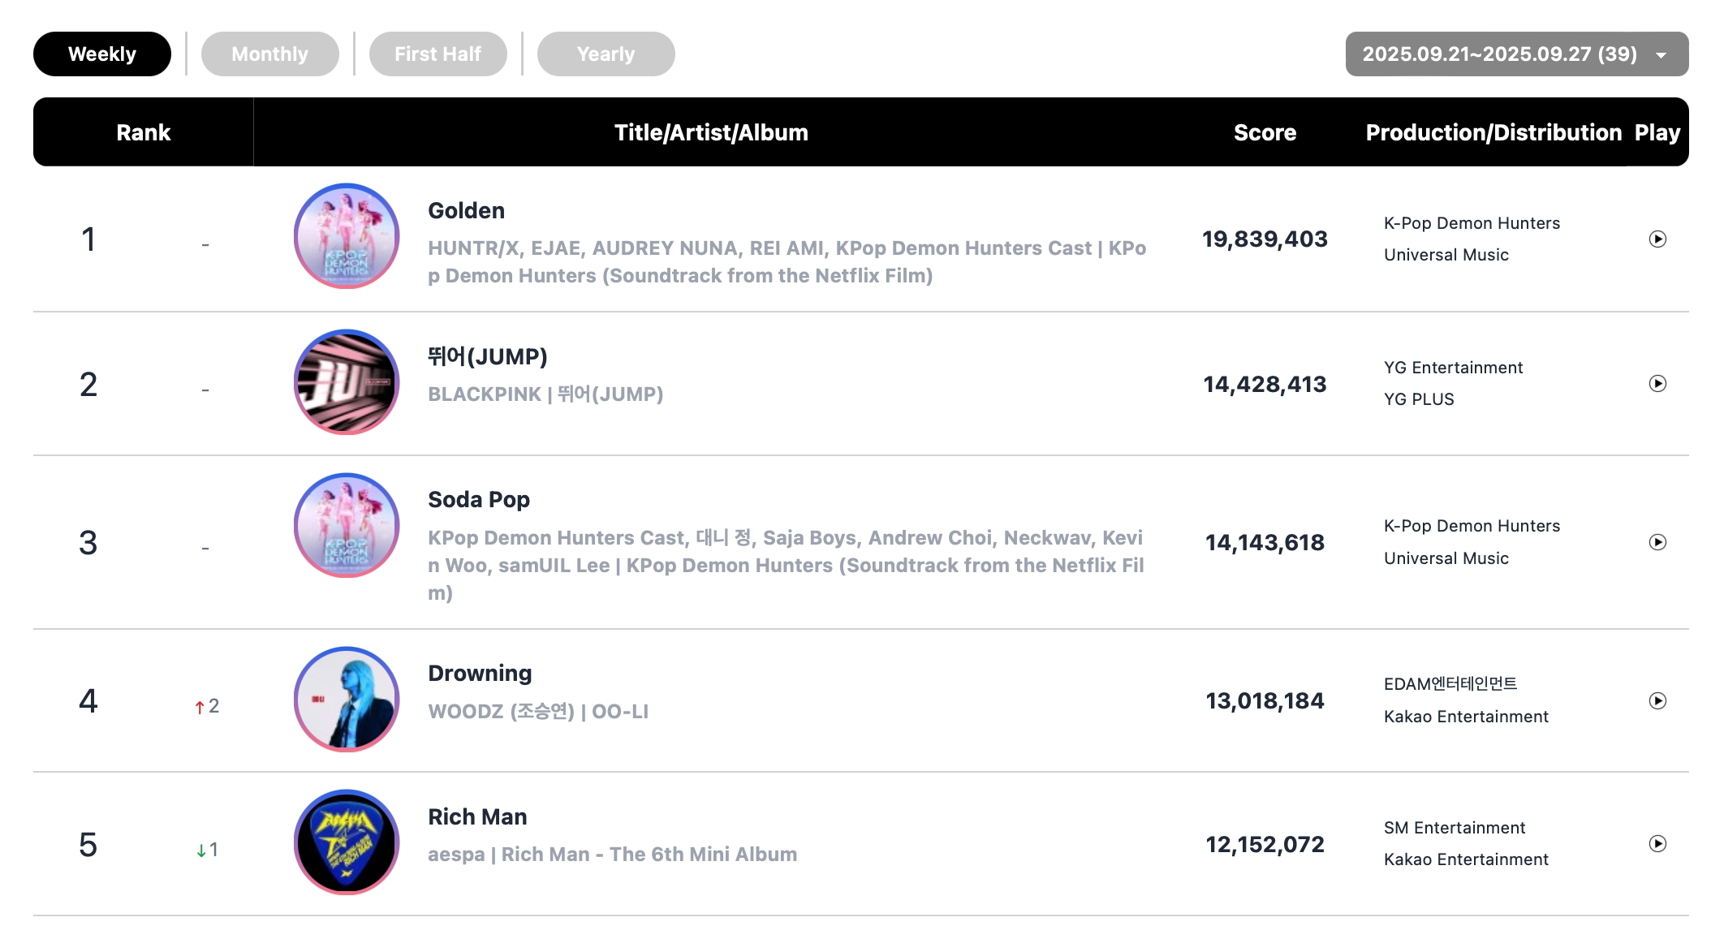Click the Score column header
This screenshot has height=926, width=1724.
click(1265, 132)
